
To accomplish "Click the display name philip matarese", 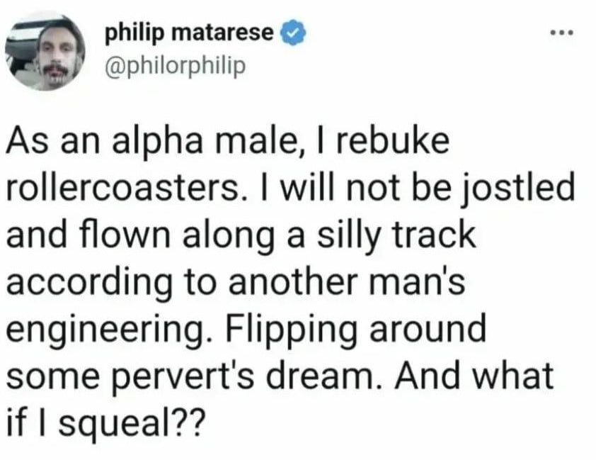I will 189,31.
